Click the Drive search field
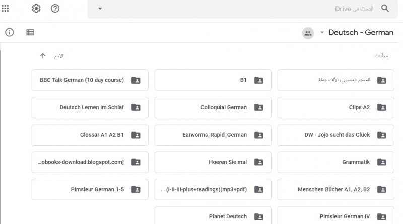This screenshot has width=403, height=224. pos(243,9)
